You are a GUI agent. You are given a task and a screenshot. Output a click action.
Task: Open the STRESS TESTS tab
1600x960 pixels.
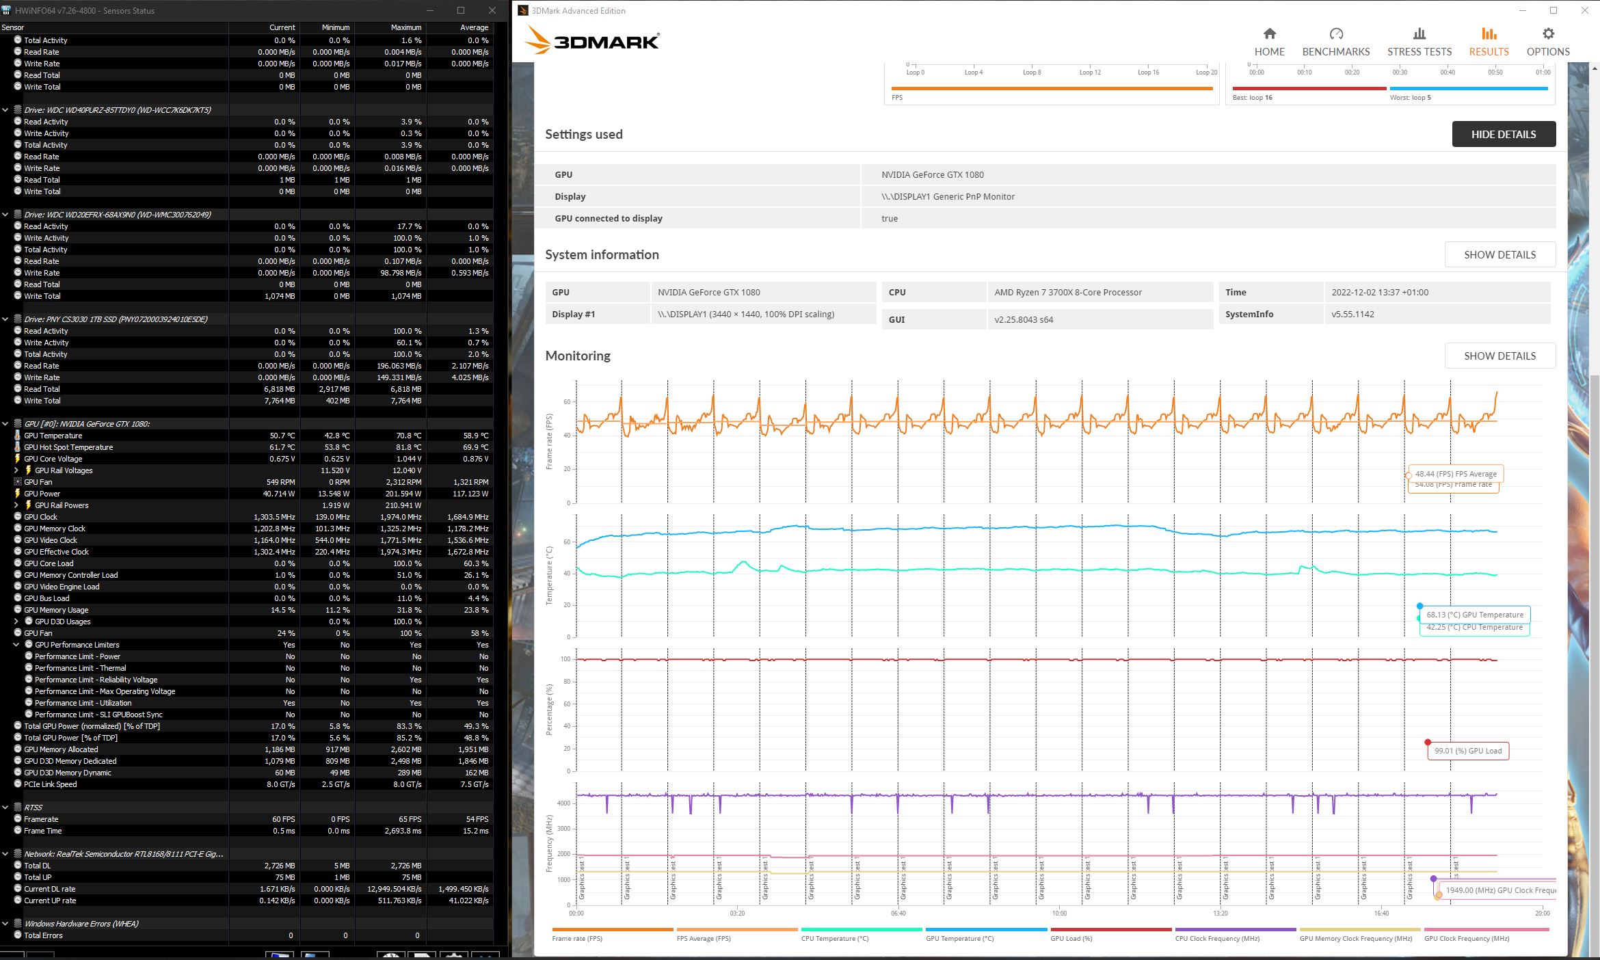click(x=1419, y=42)
